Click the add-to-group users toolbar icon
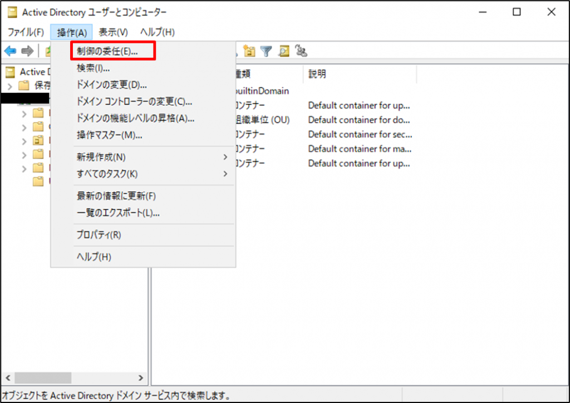The image size is (570, 403). coord(301,51)
